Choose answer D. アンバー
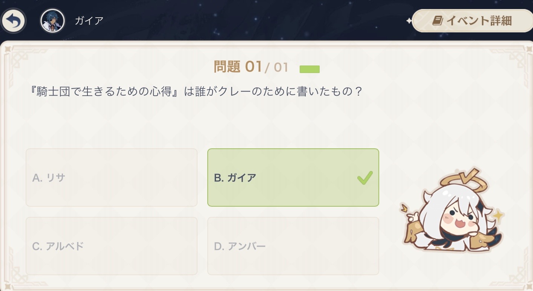This screenshot has width=533, height=291. (x=293, y=246)
